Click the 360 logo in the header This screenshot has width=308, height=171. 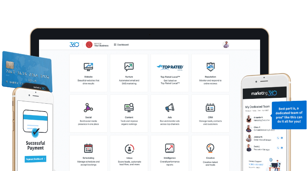click(x=74, y=44)
